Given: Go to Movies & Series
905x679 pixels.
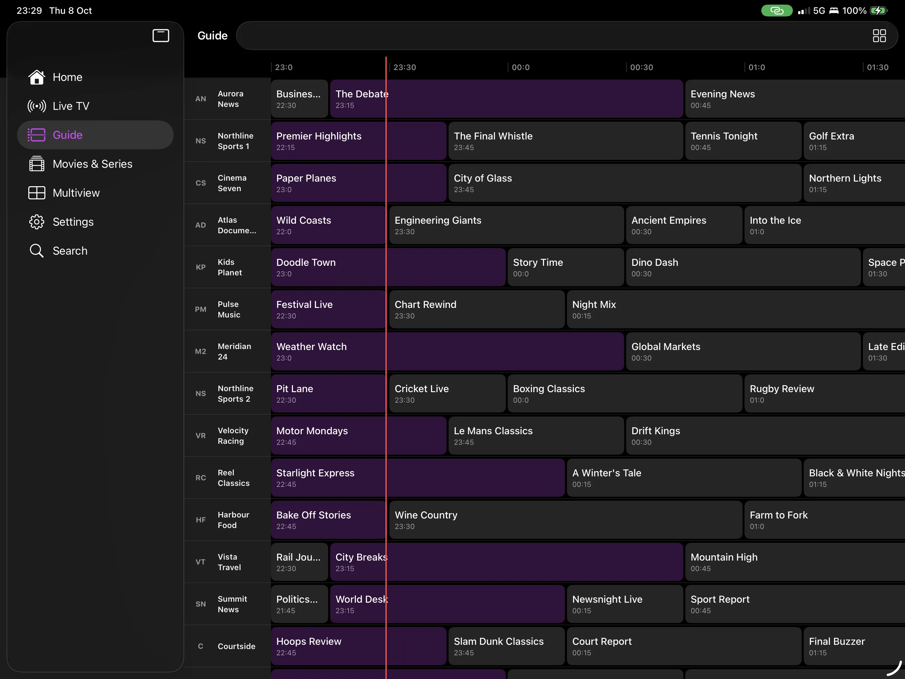Looking at the screenshot, I should pos(95,164).
